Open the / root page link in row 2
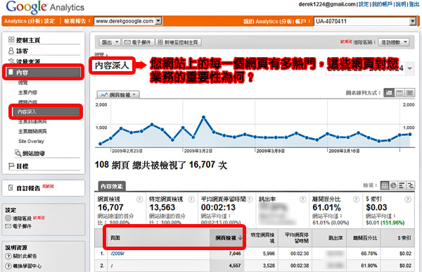Image resolution: width=422 pixels, height=272 pixels. click(112, 266)
